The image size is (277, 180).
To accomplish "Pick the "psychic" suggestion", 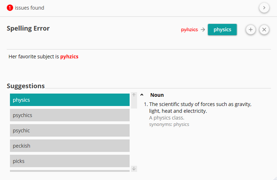I will [70, 131].
